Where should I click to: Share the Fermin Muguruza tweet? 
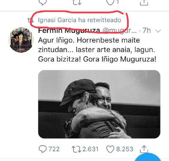point(144,149)
